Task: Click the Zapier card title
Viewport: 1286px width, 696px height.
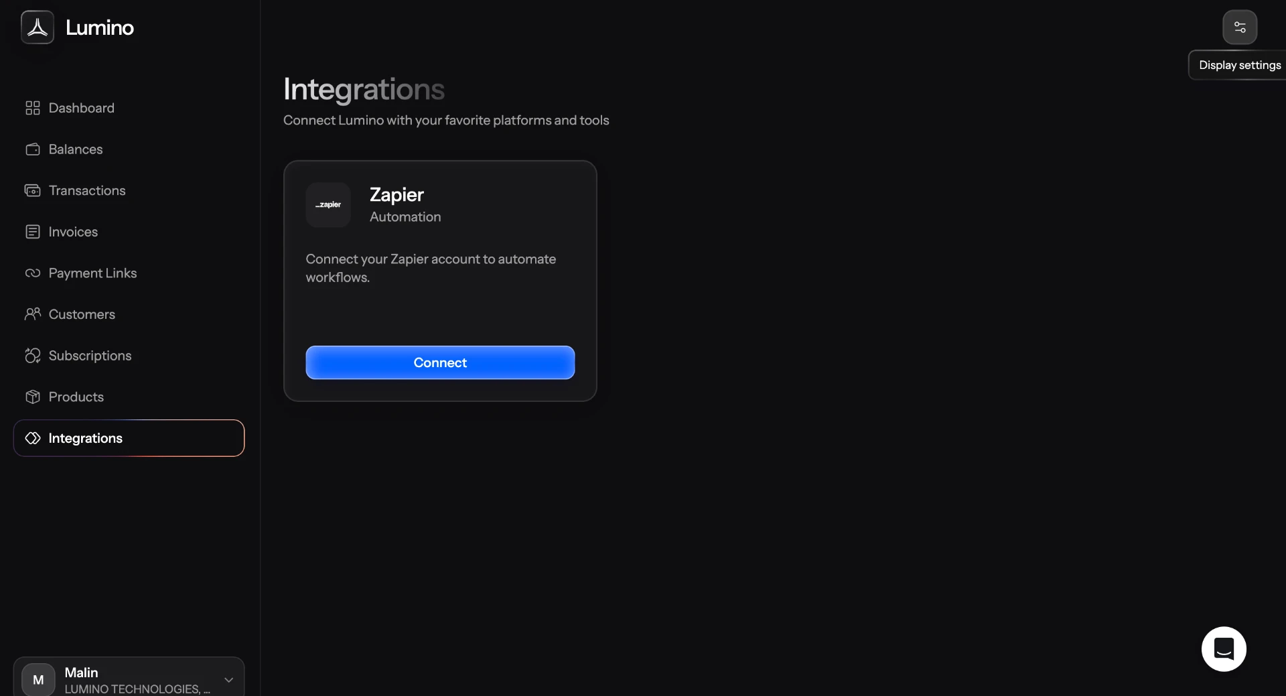Action: [397, 195]
